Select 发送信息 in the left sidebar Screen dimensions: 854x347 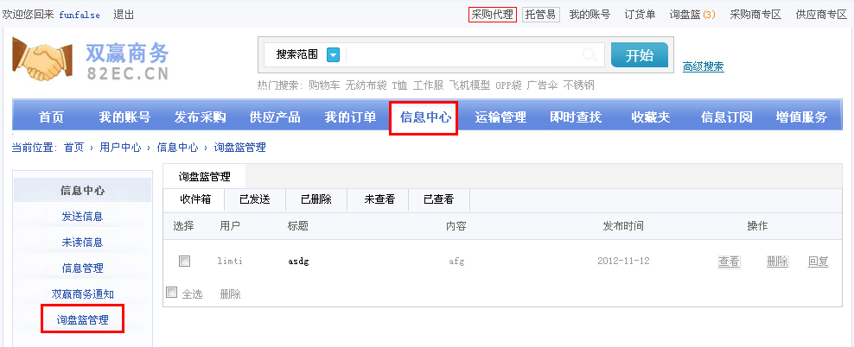[83, 217]
